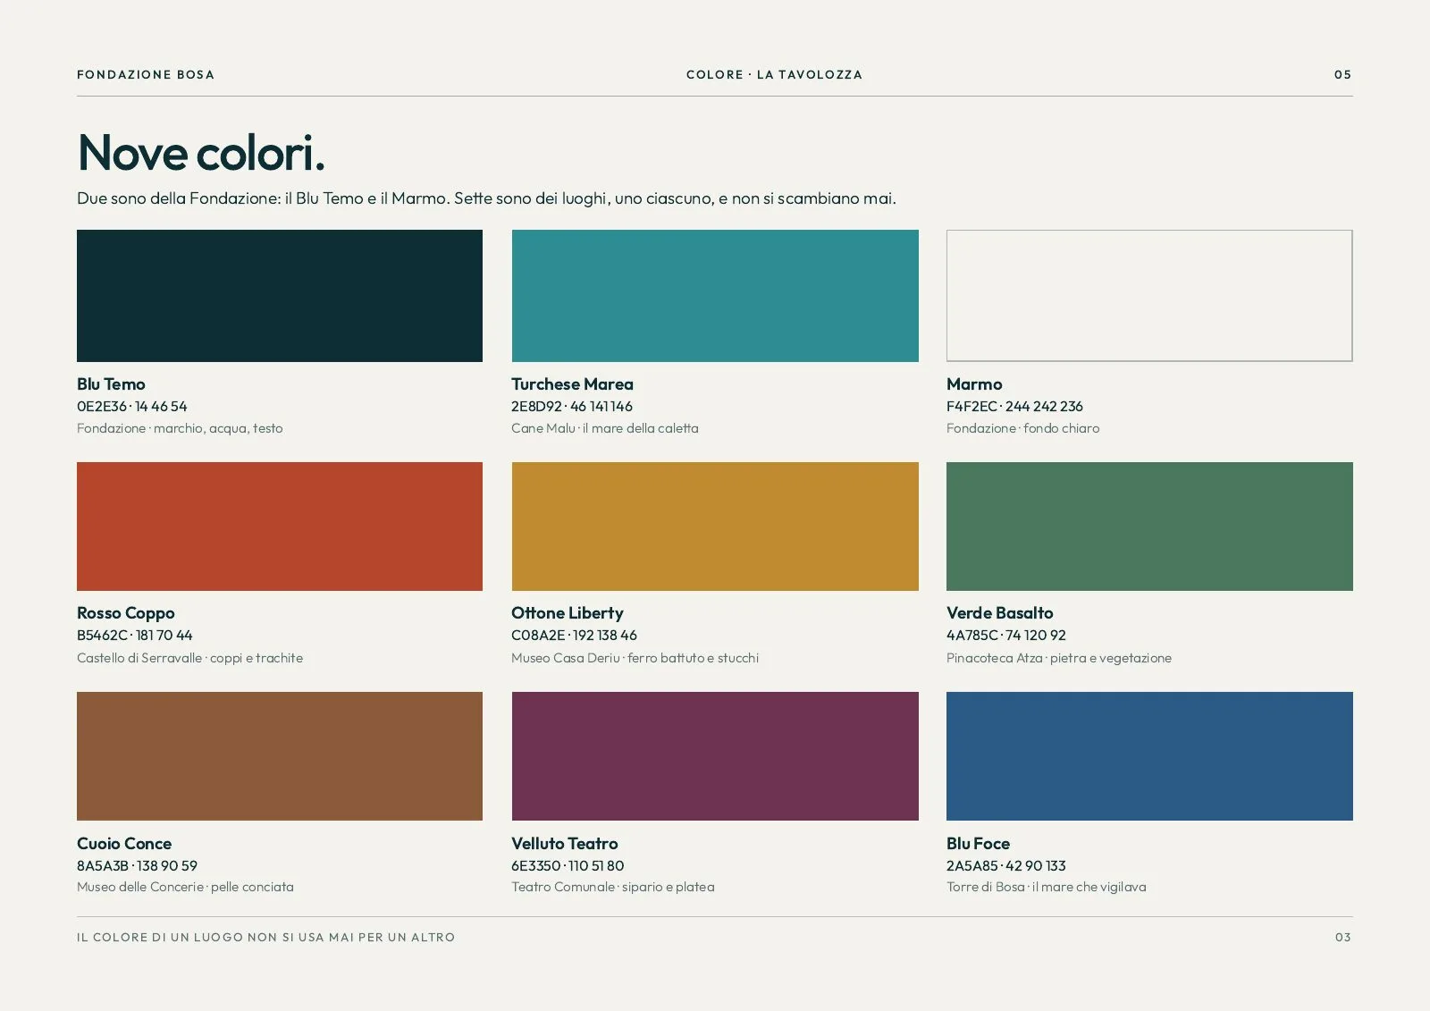The image size is (1430, 1011).
Task: Click the 'Turchese Marea' color name
Action: (x=572, y=384)
